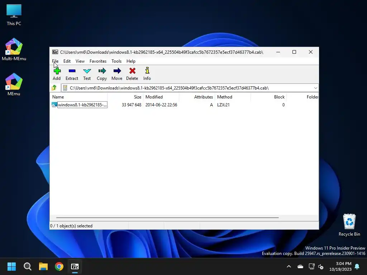This screenshot has width=367, height=275.
Task: Sort by the Attributes column header
Action: pyautogui.click(x=197, y=97)
